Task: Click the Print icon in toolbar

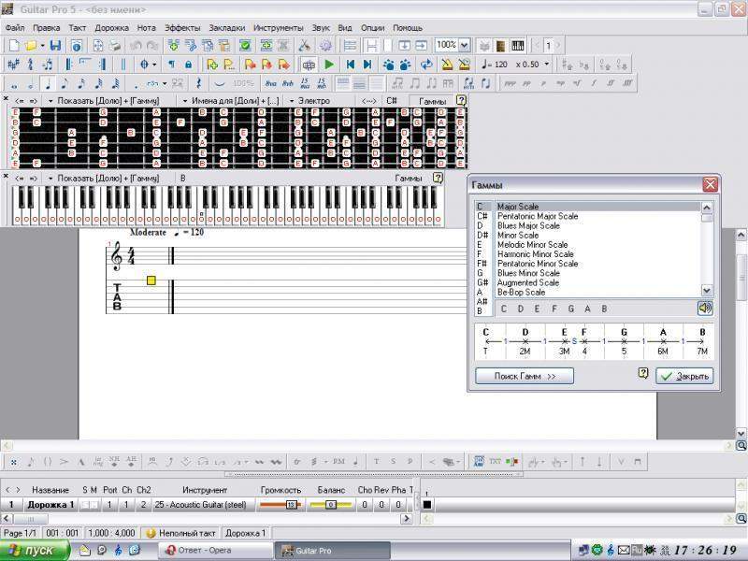Action: 115,45
